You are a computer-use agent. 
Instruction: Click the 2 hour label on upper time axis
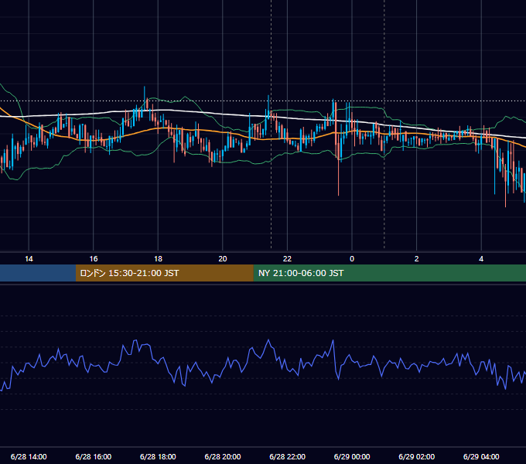point(417,259)
